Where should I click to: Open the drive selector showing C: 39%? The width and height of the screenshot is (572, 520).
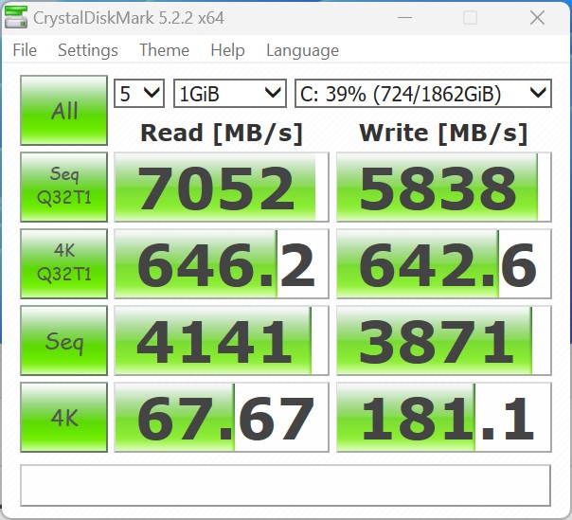coord(422,94)
